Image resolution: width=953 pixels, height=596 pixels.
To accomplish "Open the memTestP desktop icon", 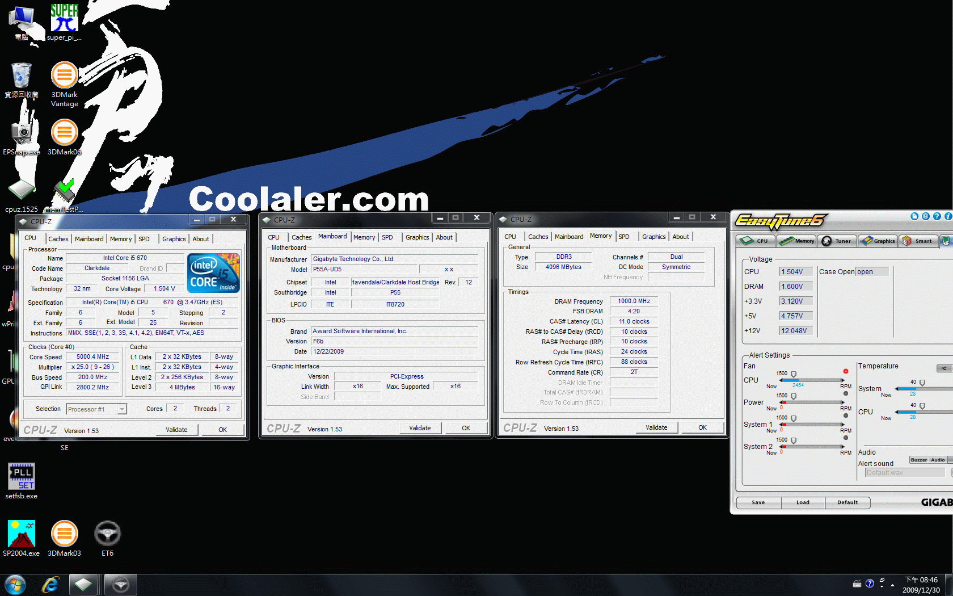I will (64, 196).
